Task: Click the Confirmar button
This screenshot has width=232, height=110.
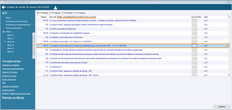Action: pyautogui.click(x=222, y=107)
